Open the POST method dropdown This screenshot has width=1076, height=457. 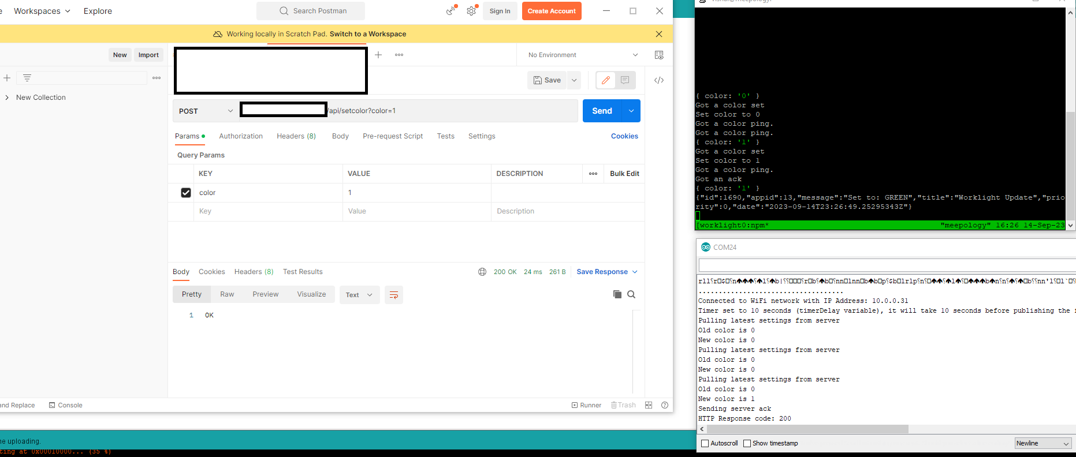tap(206, 111)
